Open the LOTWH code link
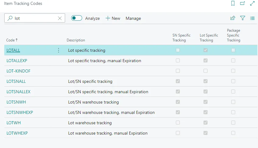258x148 pixels. tap(14, 123)
